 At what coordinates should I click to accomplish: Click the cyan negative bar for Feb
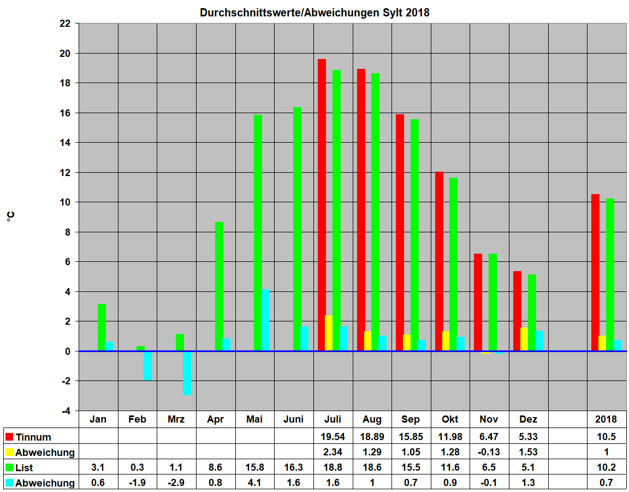tap(147, 365)
